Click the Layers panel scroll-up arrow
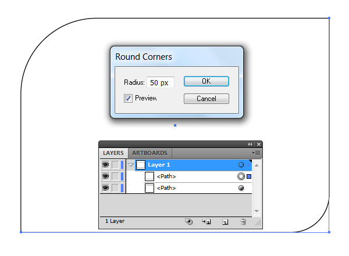 coord(257,165)
